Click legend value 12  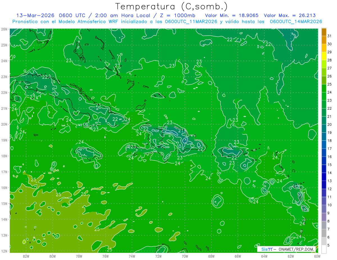click(330, 189)
